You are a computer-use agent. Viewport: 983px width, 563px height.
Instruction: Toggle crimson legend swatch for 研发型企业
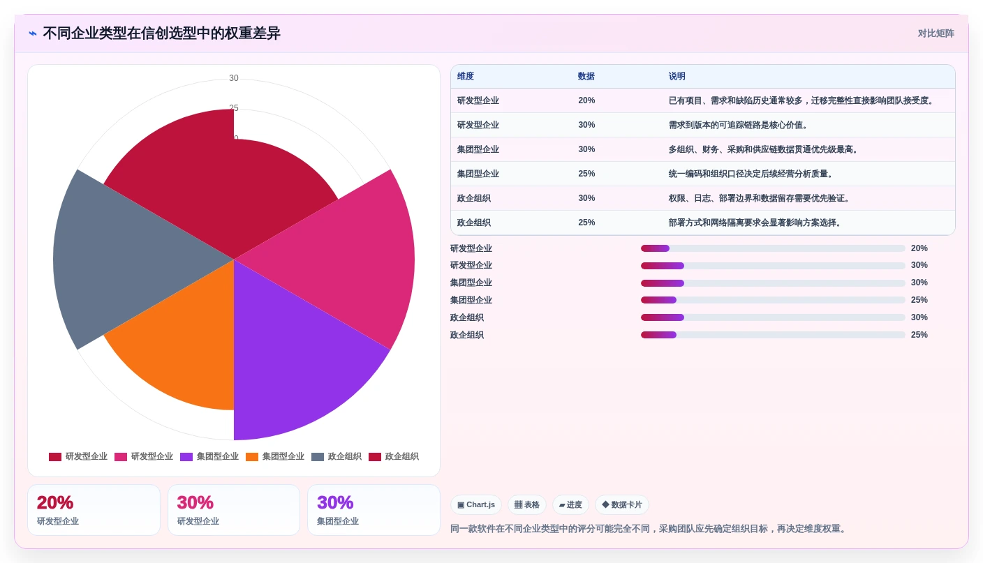[55, 457]
